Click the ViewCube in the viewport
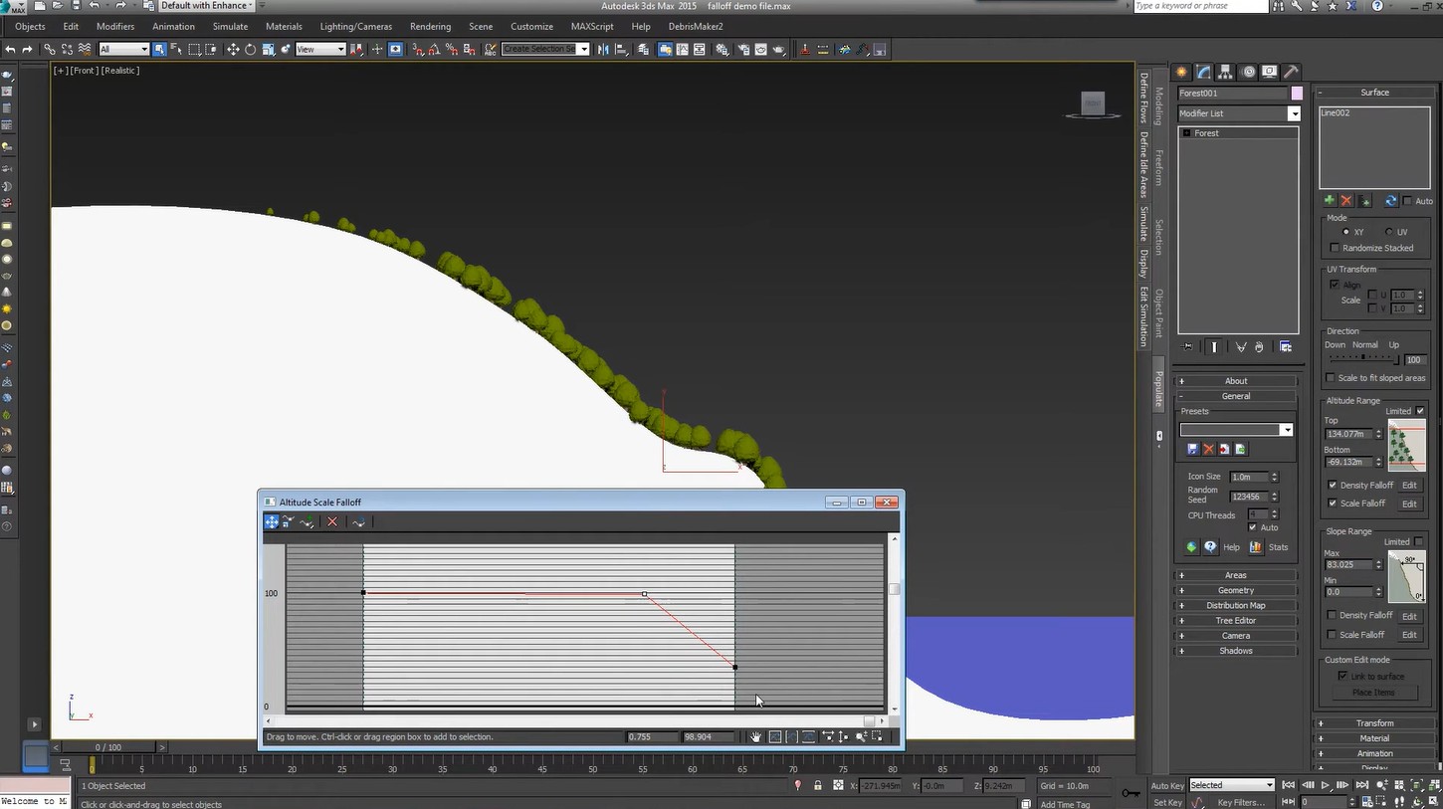1443x809 pixels. tap(1093, 103)
